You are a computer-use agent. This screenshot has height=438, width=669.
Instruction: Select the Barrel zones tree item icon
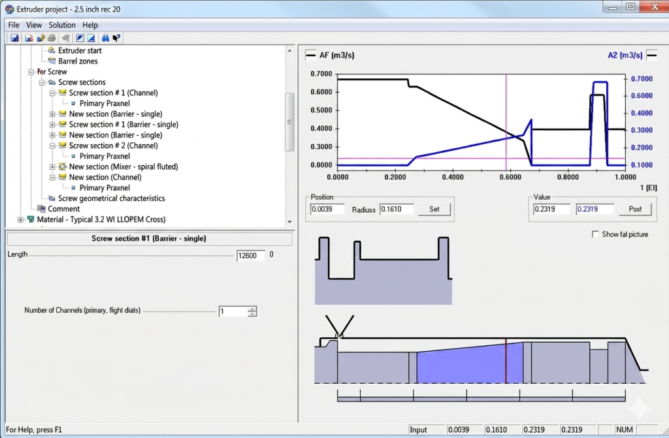(x=52, y=61)
